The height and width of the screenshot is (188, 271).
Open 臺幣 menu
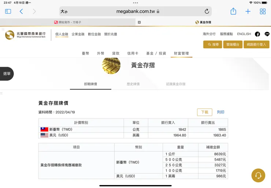85,53
